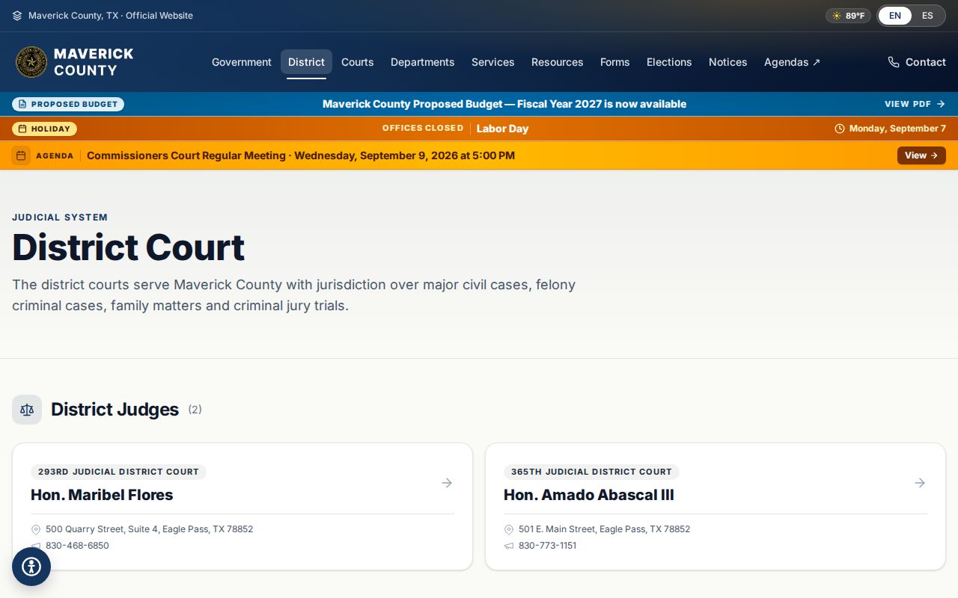Image resolution: width=958 pixels, height=598 pixels.
Task: Click the arrow on Hon. Amado Abascal III card
Action: (920, 483)
